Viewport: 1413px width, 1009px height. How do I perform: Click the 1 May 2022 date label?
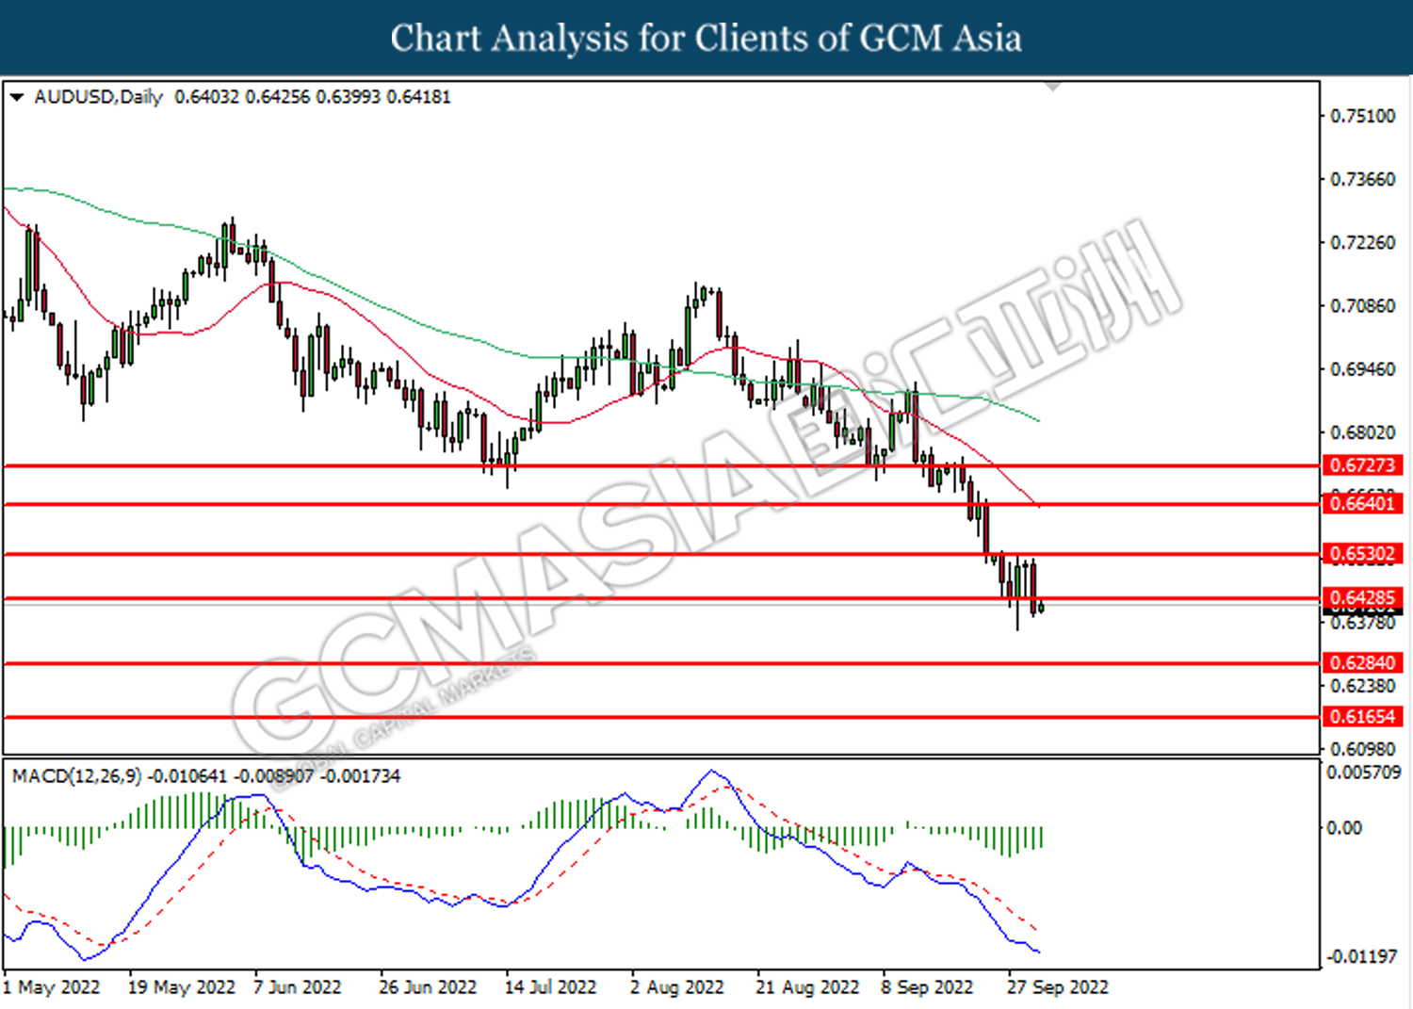[x=52, y=987]
